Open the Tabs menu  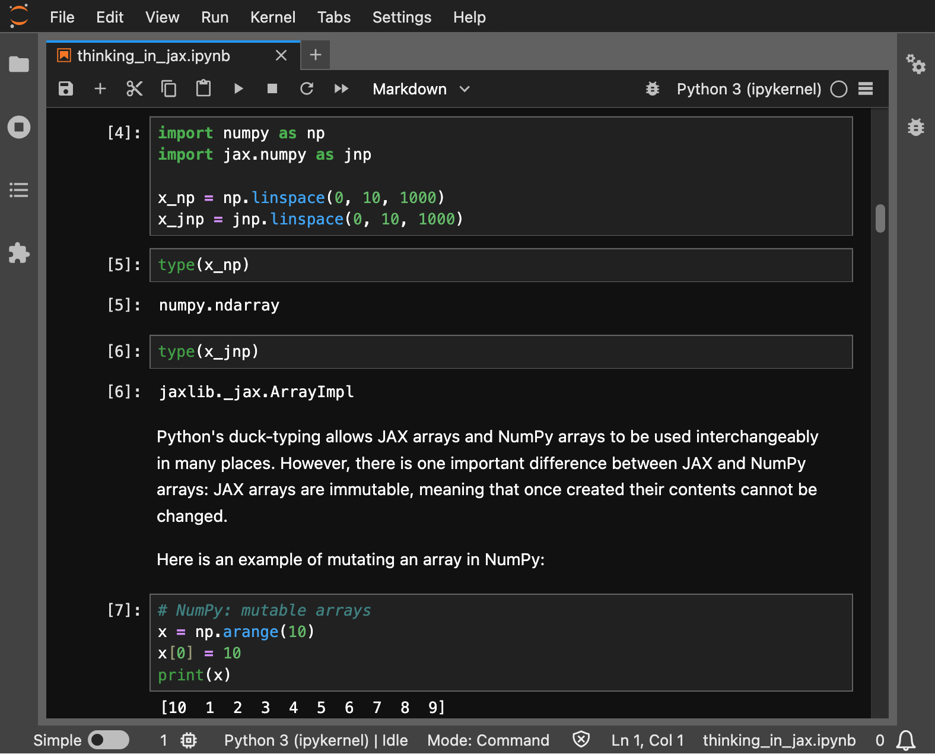(x=334, y=17)
